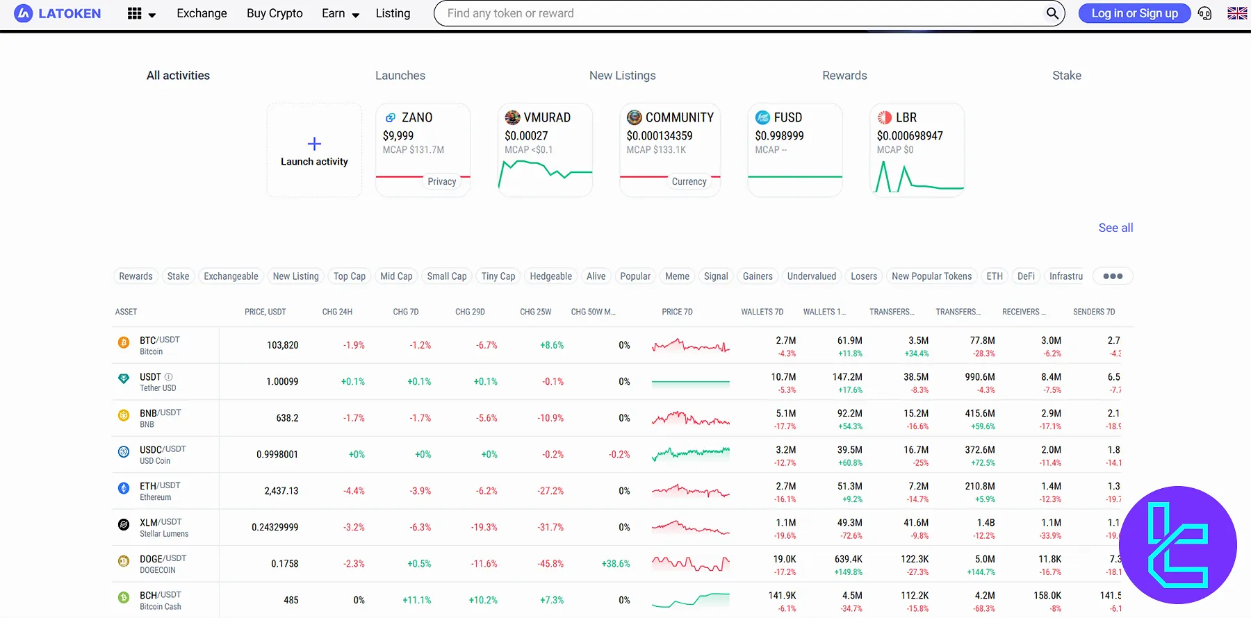
Task: Click the Stellar Lumens XLM icon
Action: coord(124,524)
